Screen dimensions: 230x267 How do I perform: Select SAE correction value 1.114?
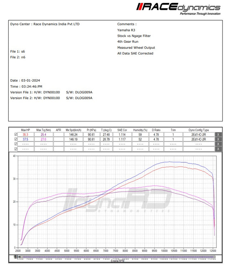click(x=122, y=135)
